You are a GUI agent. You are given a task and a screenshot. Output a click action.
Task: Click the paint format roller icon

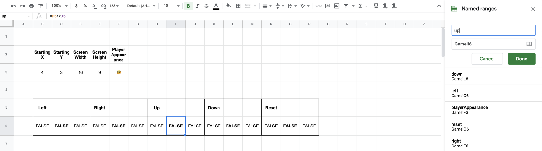(41, 6)
